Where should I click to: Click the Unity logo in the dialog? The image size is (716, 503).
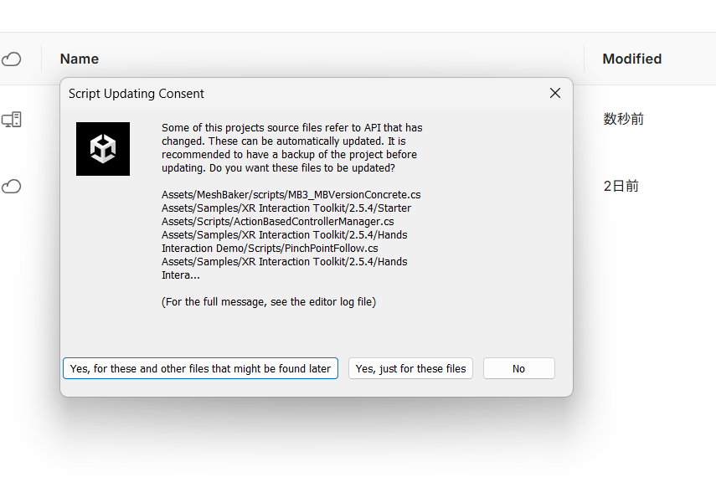(103, 149)
